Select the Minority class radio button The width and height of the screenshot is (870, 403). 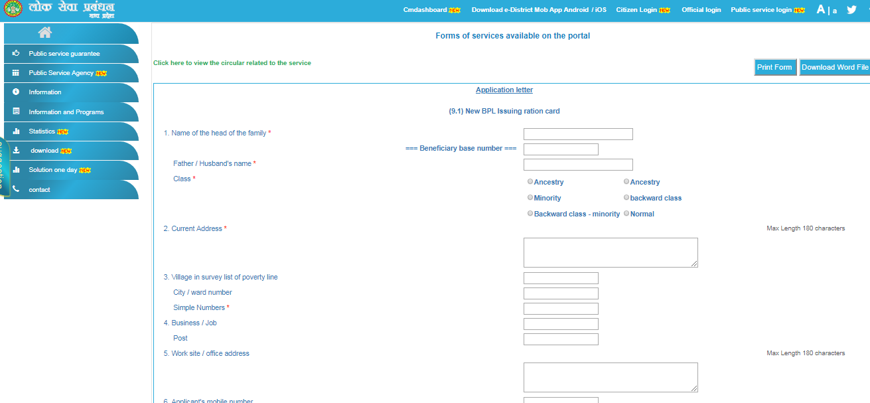[530, 197]
